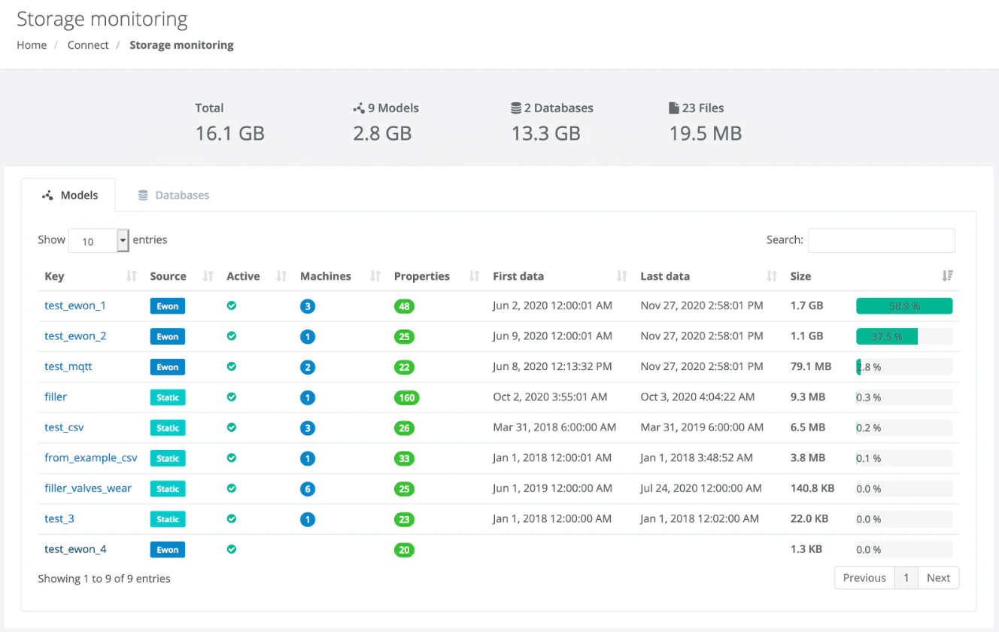Sort by Properties using its arrow icon
Image resolution: width=999 pixels, height=632 pixels.
tap(474, 276)
